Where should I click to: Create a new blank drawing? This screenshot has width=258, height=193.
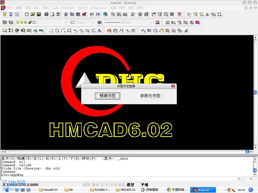tap(27, 14)
